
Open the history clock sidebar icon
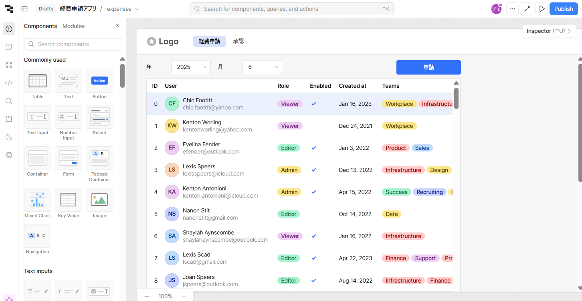click(9, 137)
